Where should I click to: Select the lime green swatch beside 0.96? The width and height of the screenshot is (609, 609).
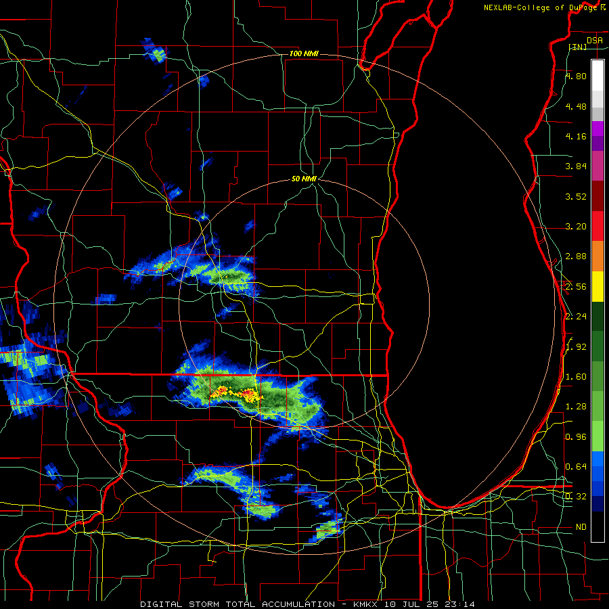tap(597, 436)
